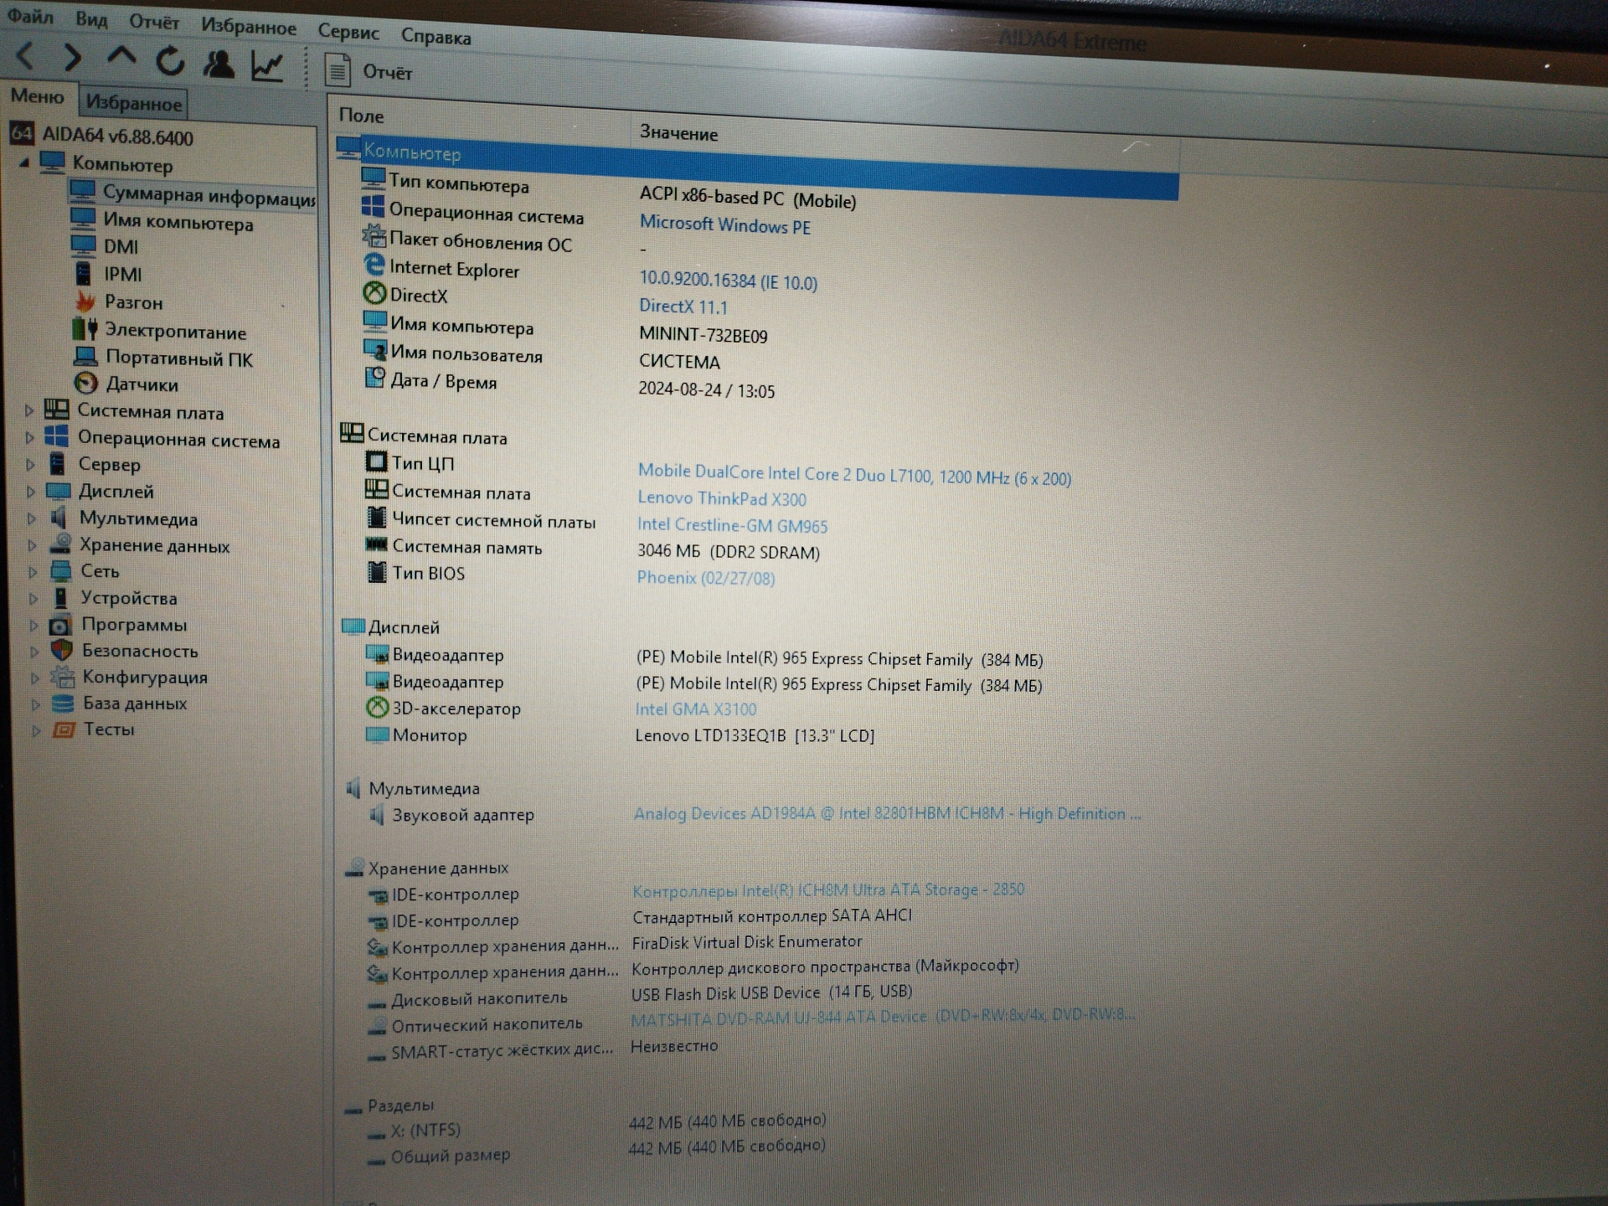Screen dimensions: 1608x1206
Task: Click the Конфигурация tree icon
Action: [x=62, y=677]
